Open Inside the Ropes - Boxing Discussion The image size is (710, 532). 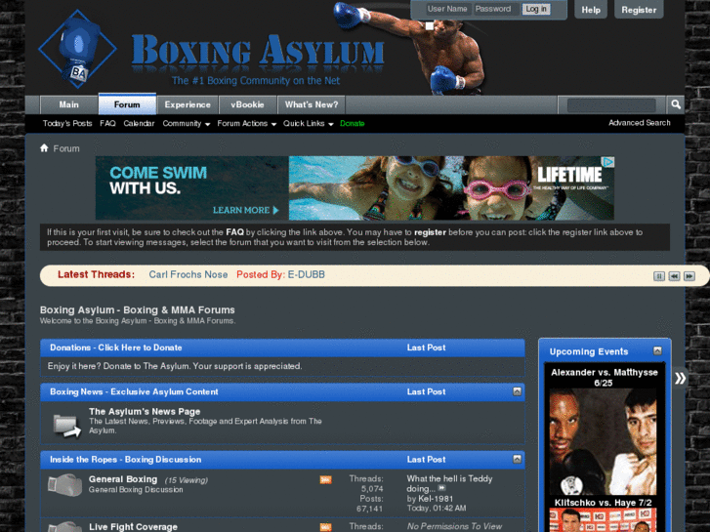click(x=125, y=459)
